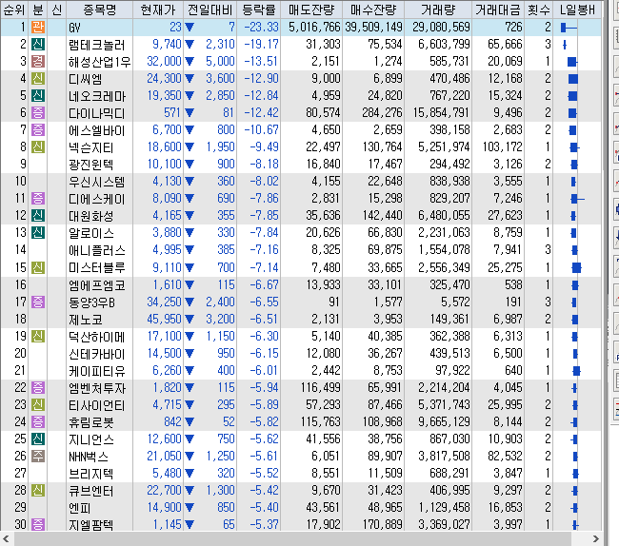This screenshot has width=619, height=546.
Task: Click price 21,050 of NHN벅스
Action: (164, 457)
